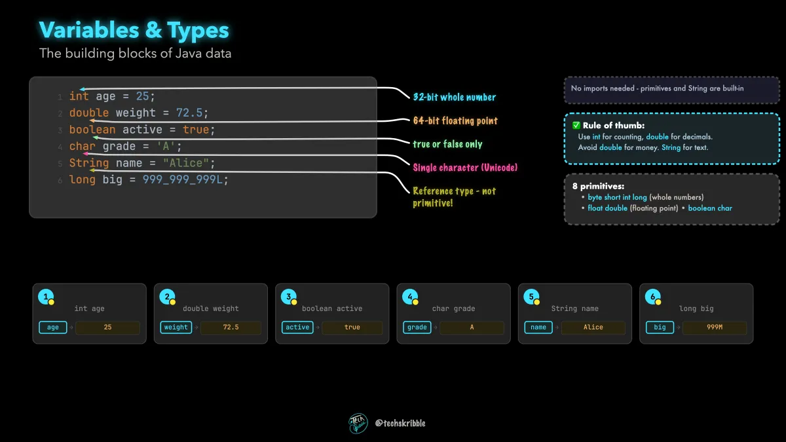Select the 'active' variable tag

[x=297, y=327]
